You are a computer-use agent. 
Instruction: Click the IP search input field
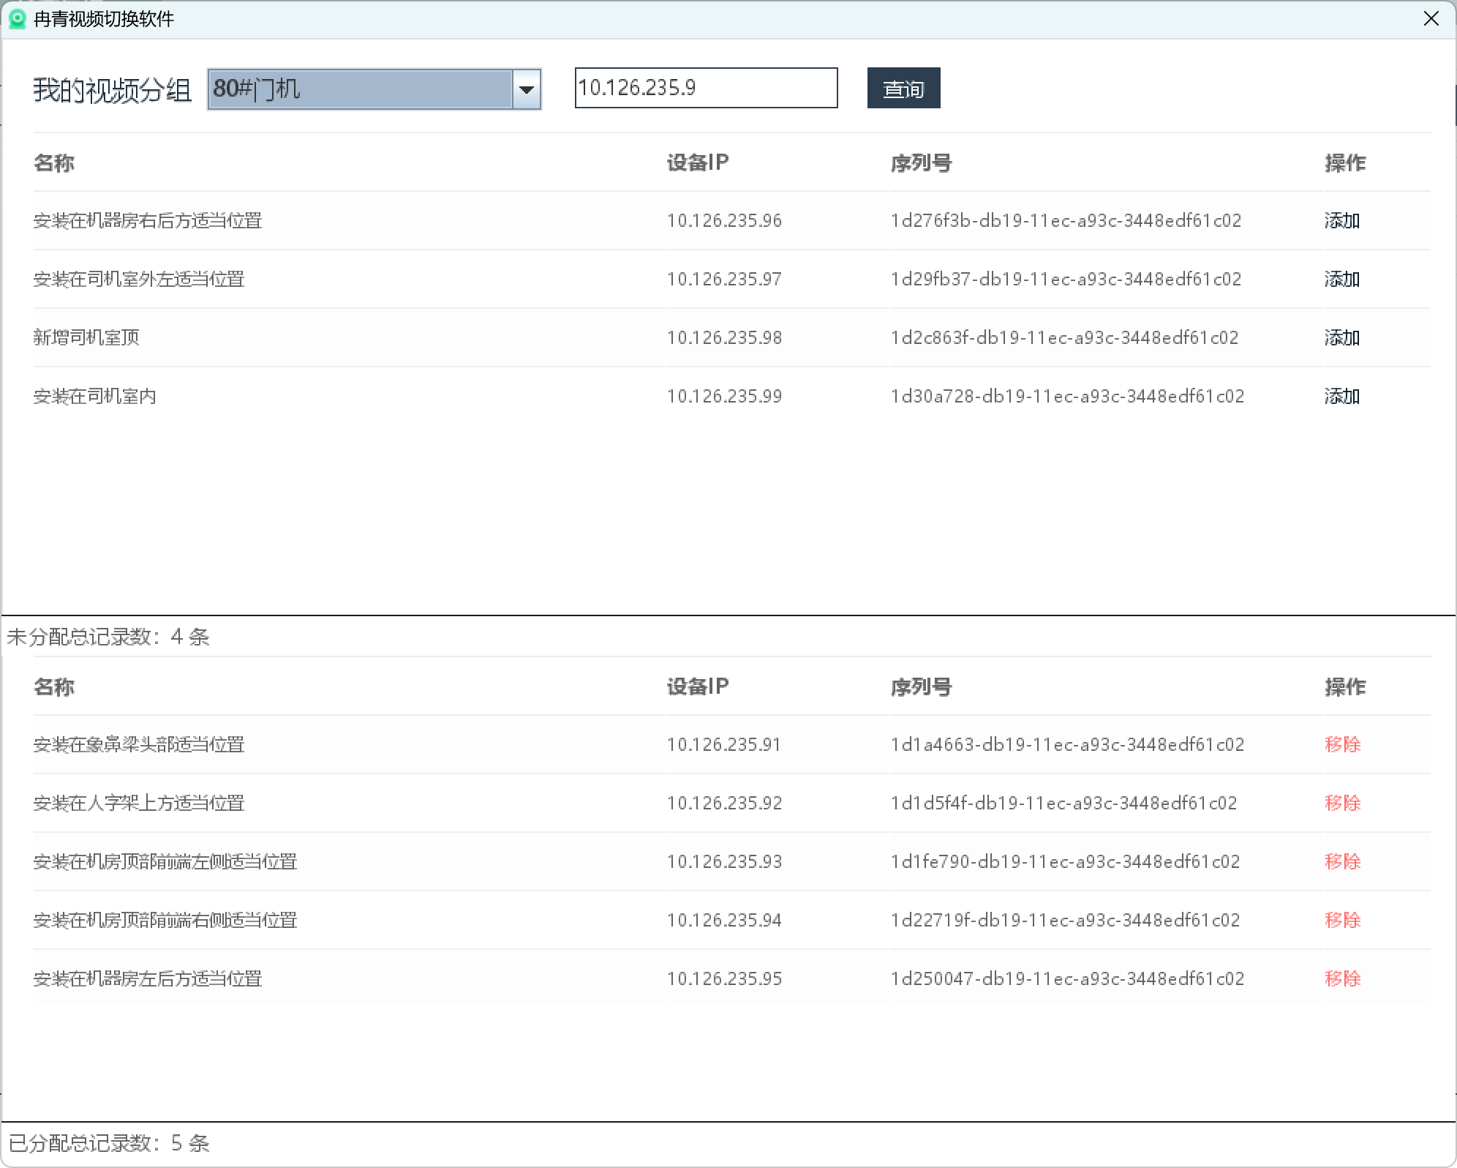[x=705, y=88]
